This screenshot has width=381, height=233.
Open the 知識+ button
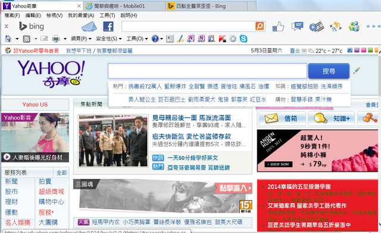point(332,118)
